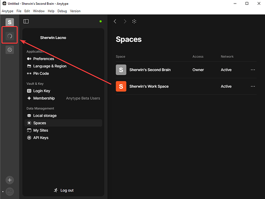The height and width of the screenshot is (199, 265).
Task: Click the Pin Code asterisks icon
Action: click(29, 74)
